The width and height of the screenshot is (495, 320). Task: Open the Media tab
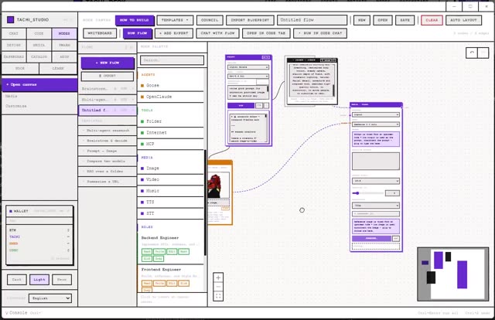(x=39, y=45)
